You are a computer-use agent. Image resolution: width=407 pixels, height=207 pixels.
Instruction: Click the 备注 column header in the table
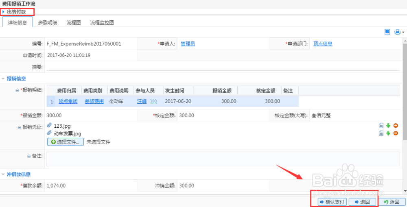[x=290, y=91]
